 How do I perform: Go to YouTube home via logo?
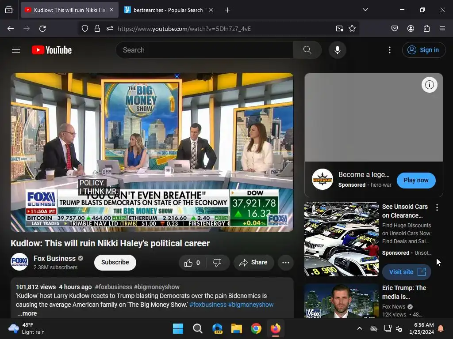pyautogui.click(x=52, y=50)
